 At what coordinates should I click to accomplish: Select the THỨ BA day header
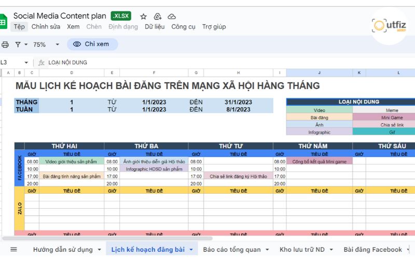click(x=146, y=146)
